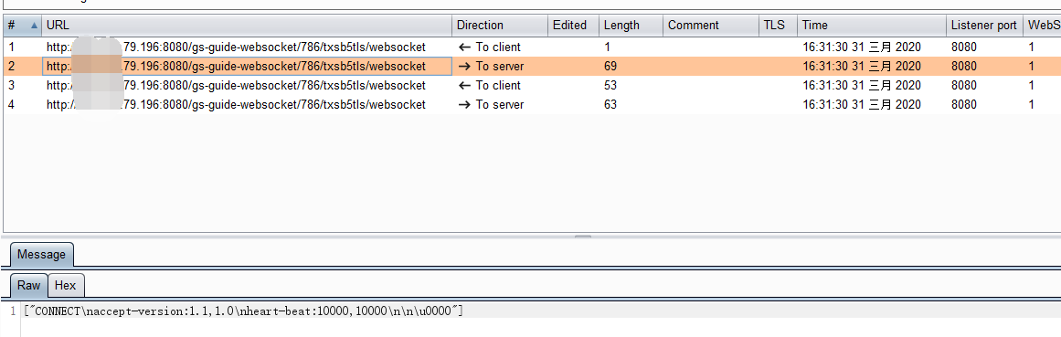This screenshot has width=1061, height=337.
Task: Sort by Edited column header
Action: point(573,26)
